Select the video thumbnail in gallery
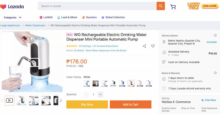The height and width of the screenshot is (114, 220). click(x=9, y=100)
